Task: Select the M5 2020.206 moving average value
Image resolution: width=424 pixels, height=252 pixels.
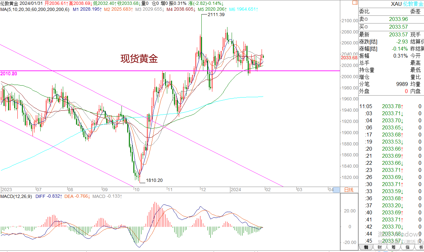Action: click(212, 9)
